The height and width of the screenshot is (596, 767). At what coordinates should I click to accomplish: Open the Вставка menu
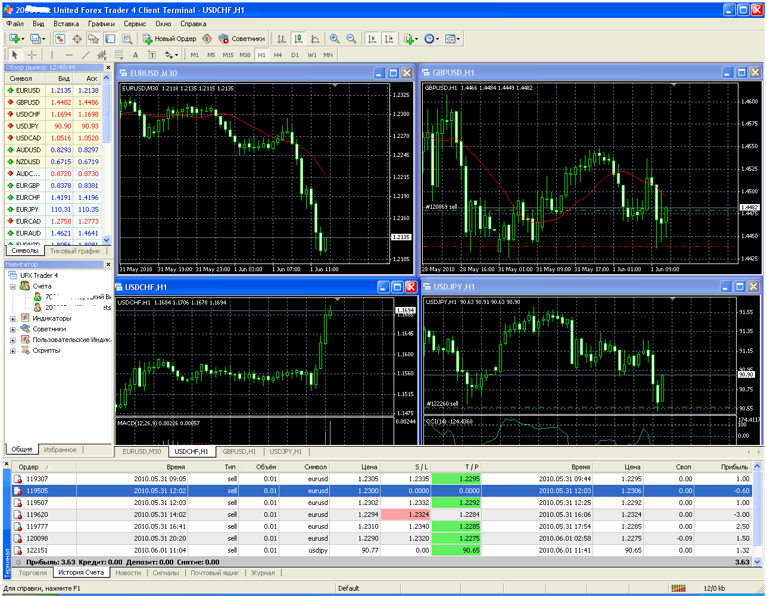66,24
